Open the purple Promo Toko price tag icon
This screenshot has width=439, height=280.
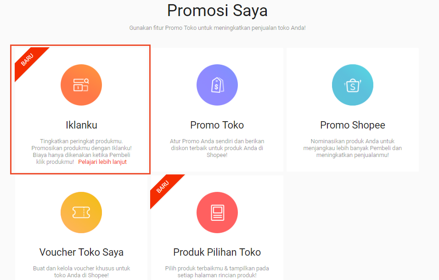[x=217, y=85]
